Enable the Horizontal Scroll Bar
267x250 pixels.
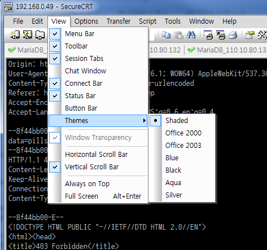tap(98, 155)
